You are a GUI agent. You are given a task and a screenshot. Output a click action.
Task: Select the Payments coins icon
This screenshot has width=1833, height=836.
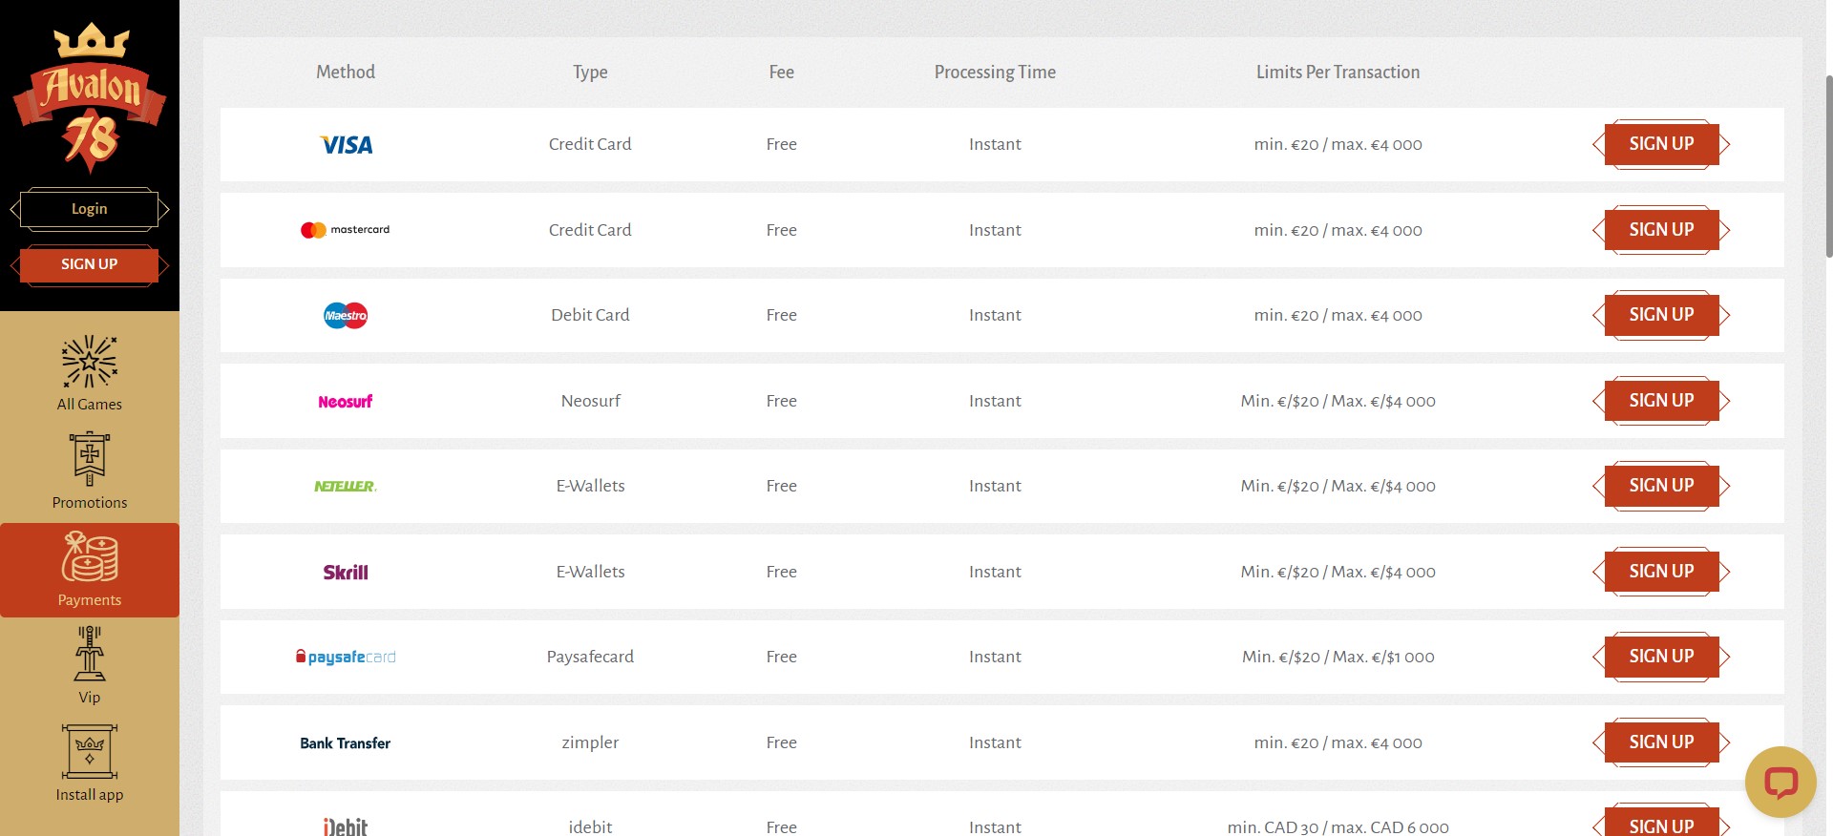(90, 557)
